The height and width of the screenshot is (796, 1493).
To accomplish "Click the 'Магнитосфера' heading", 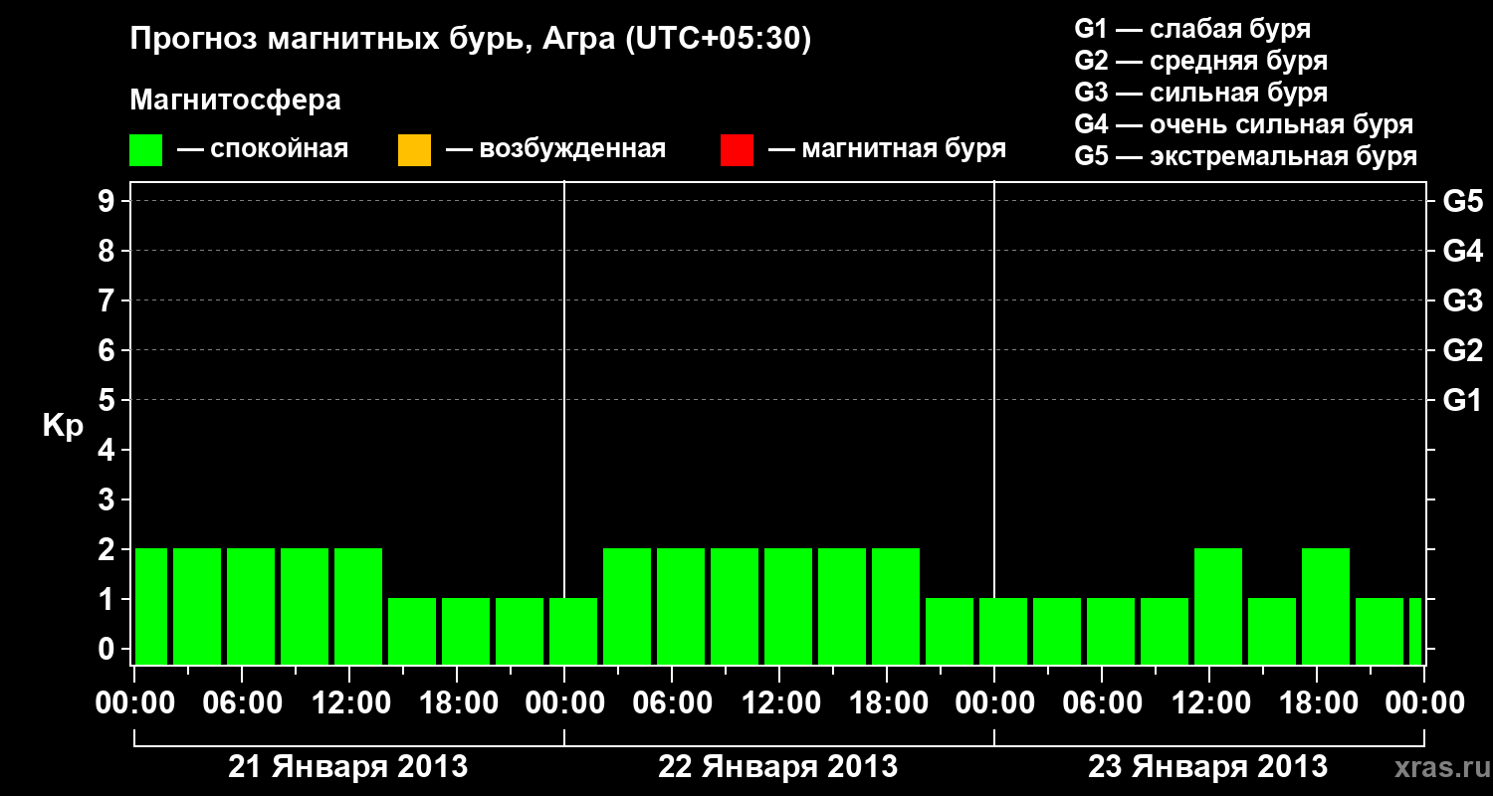I will [236, 100].
